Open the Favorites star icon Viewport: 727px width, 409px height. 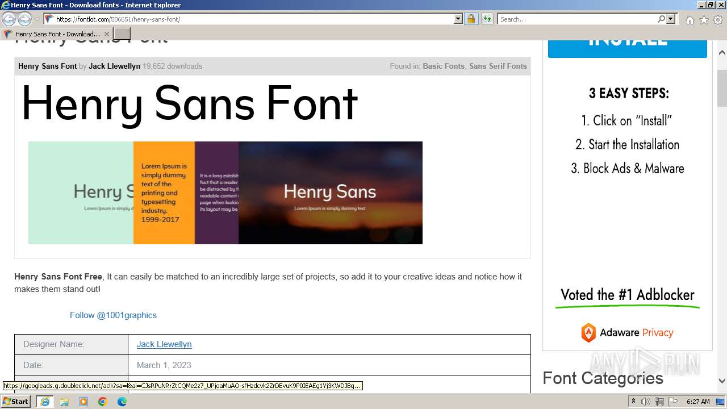coord(704,20)
